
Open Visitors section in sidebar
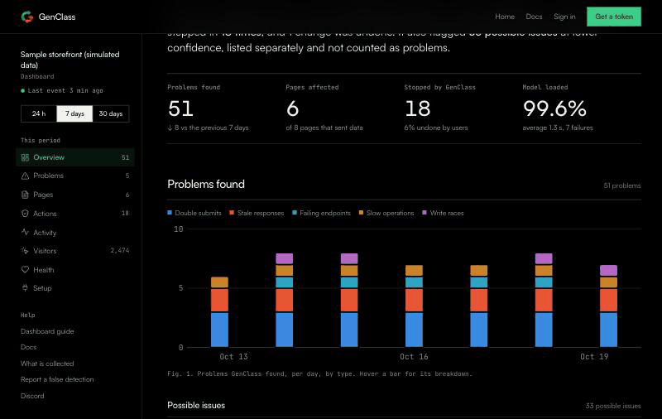click(75, 251)
